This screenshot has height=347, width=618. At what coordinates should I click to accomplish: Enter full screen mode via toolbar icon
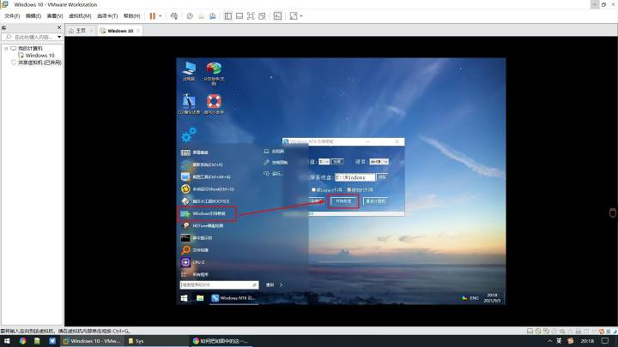[x=251, y=16]
